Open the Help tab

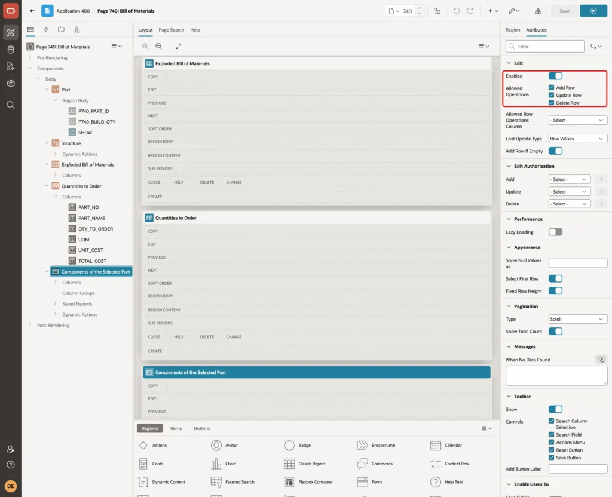(195, 30)
